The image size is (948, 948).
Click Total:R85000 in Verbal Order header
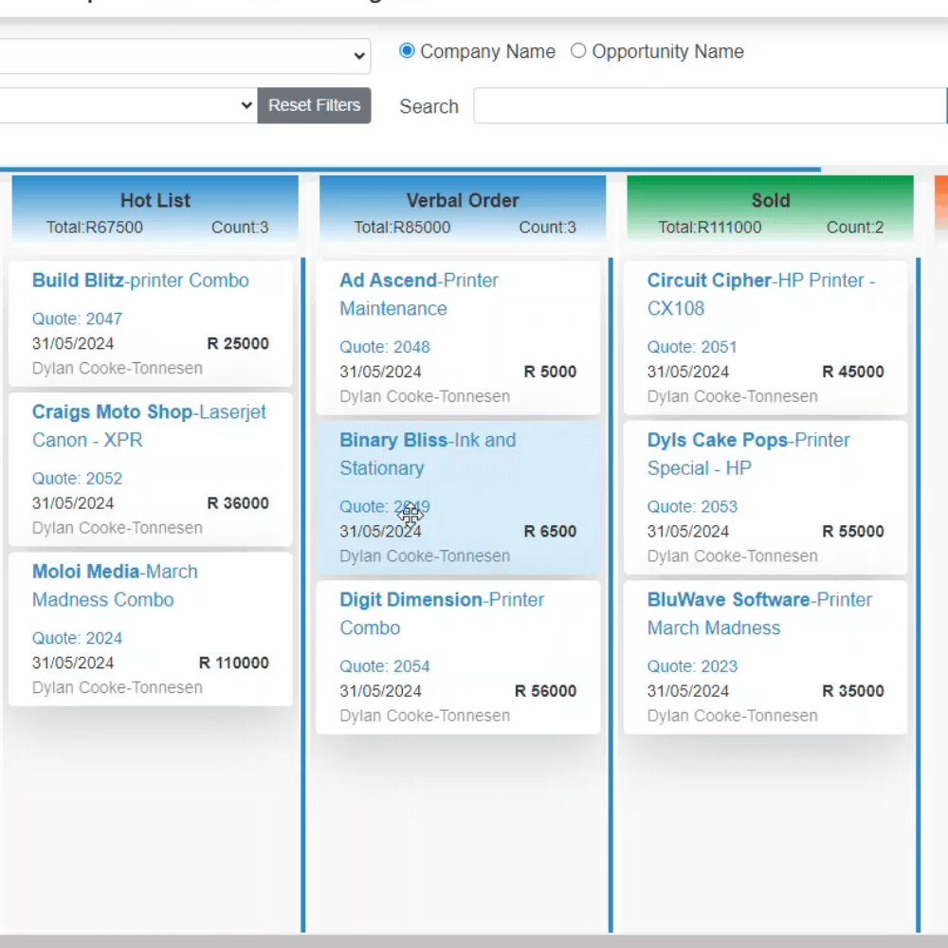[402, 228]
